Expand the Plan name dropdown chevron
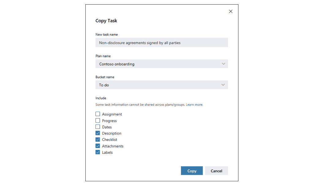This screenshot has width=329, height=184. coord(223,64)
